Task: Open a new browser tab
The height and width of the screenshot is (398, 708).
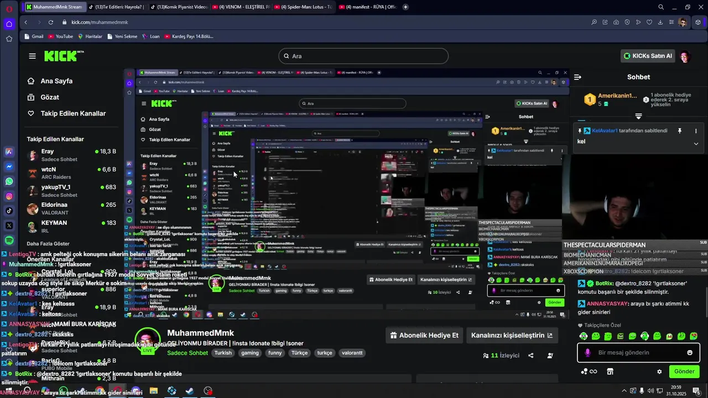Action: pos(405,7)
